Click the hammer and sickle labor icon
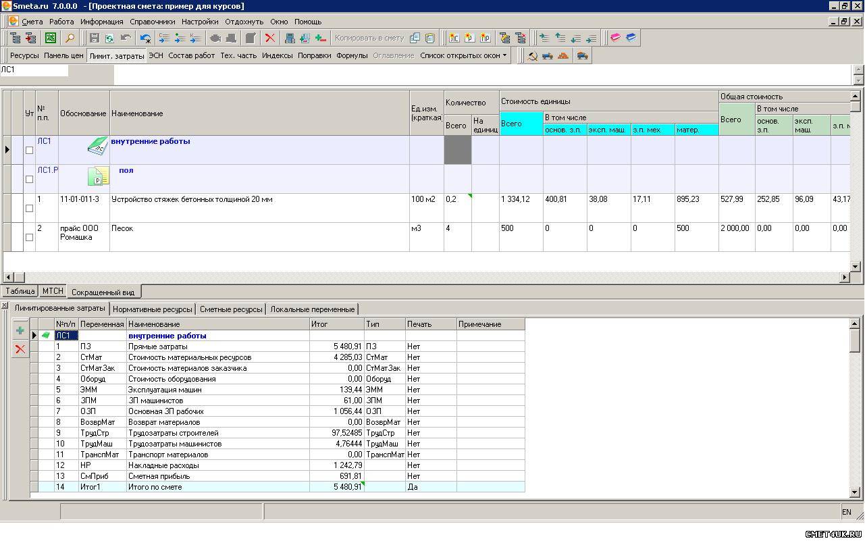The height and width of the screenshot is (541, 865). click(x=533, y=56)
